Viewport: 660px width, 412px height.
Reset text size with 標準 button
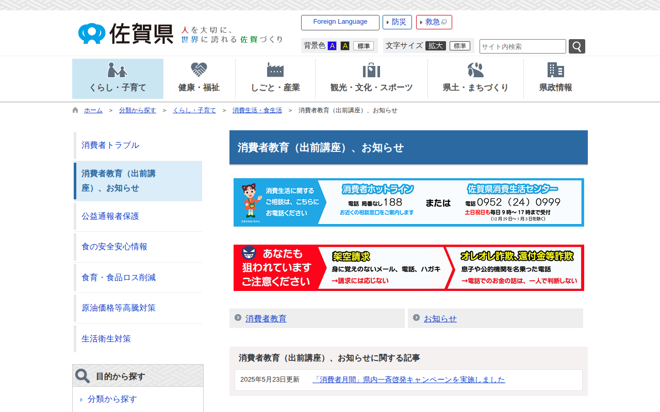point(460,46)
